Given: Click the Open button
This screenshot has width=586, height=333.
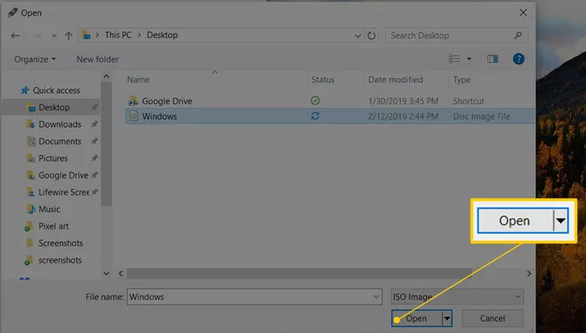Looking at the screenshot, I should tap(416, 319).
